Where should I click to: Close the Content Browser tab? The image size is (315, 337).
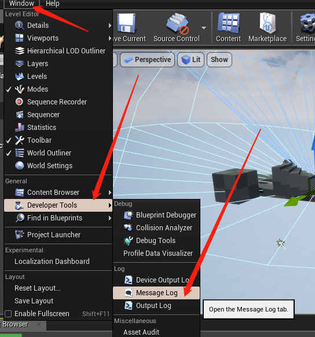39,324
